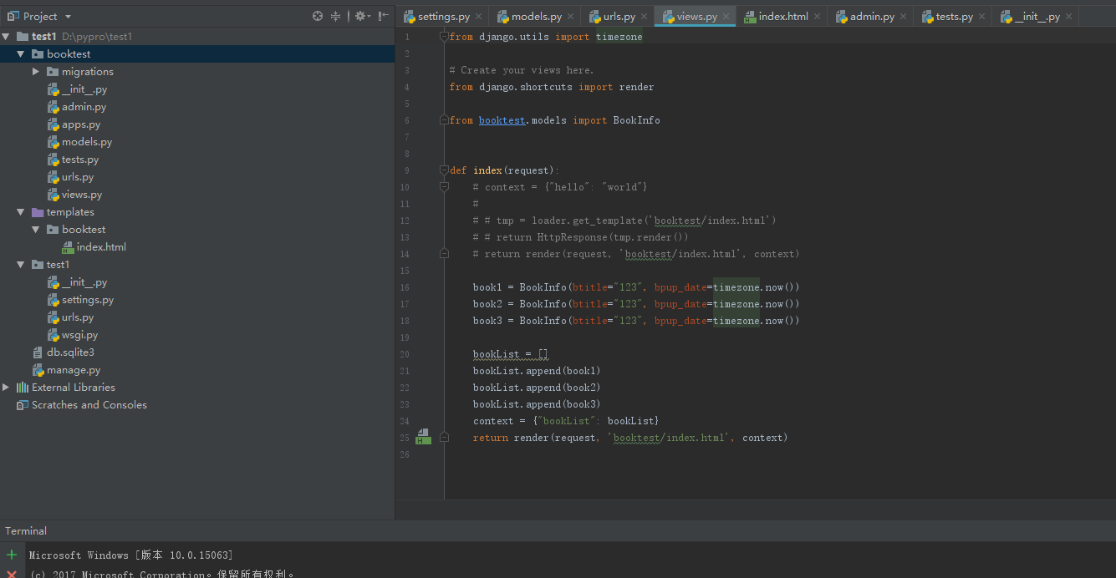Viewport: 1116px width, 578px height.
Task: Switch to the urls.py editor tab
Action: point(619,17)
